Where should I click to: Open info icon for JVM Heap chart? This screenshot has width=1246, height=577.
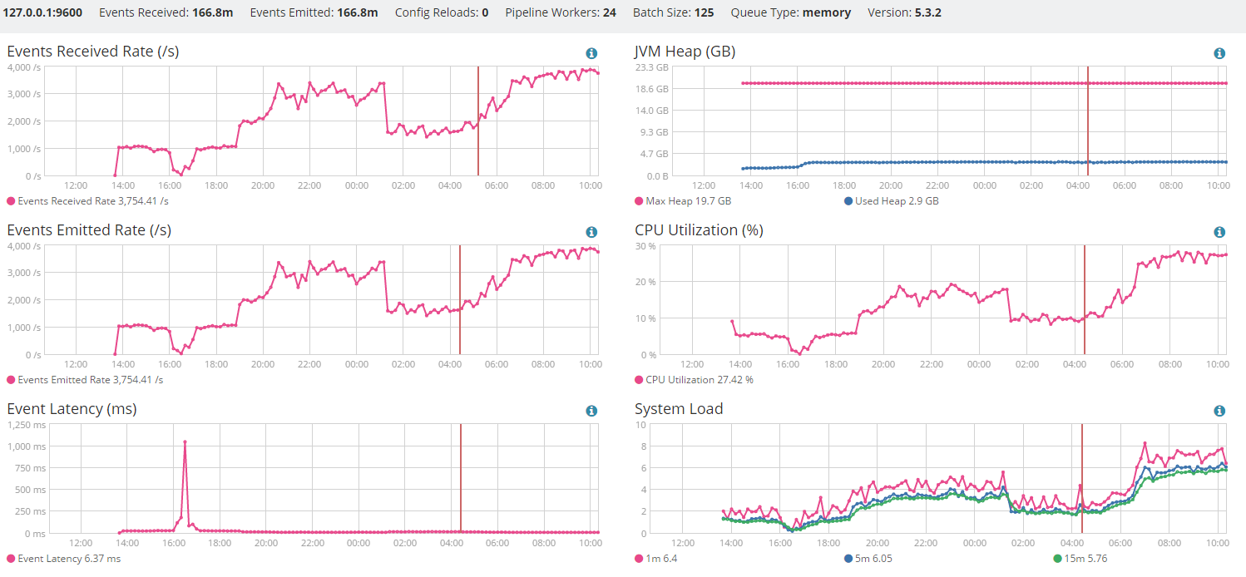[1219, 53]
